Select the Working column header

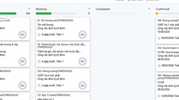pos(41,9)
